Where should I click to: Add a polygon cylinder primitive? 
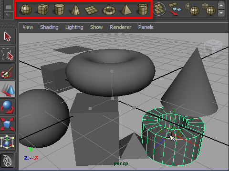59,9
